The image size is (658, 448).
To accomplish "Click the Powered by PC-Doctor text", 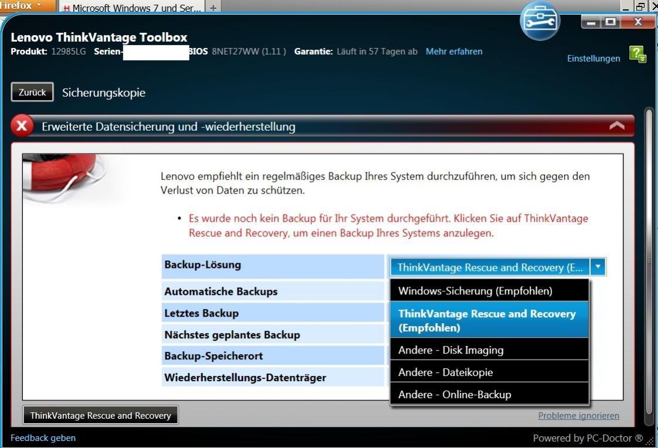I will (588, 438).
